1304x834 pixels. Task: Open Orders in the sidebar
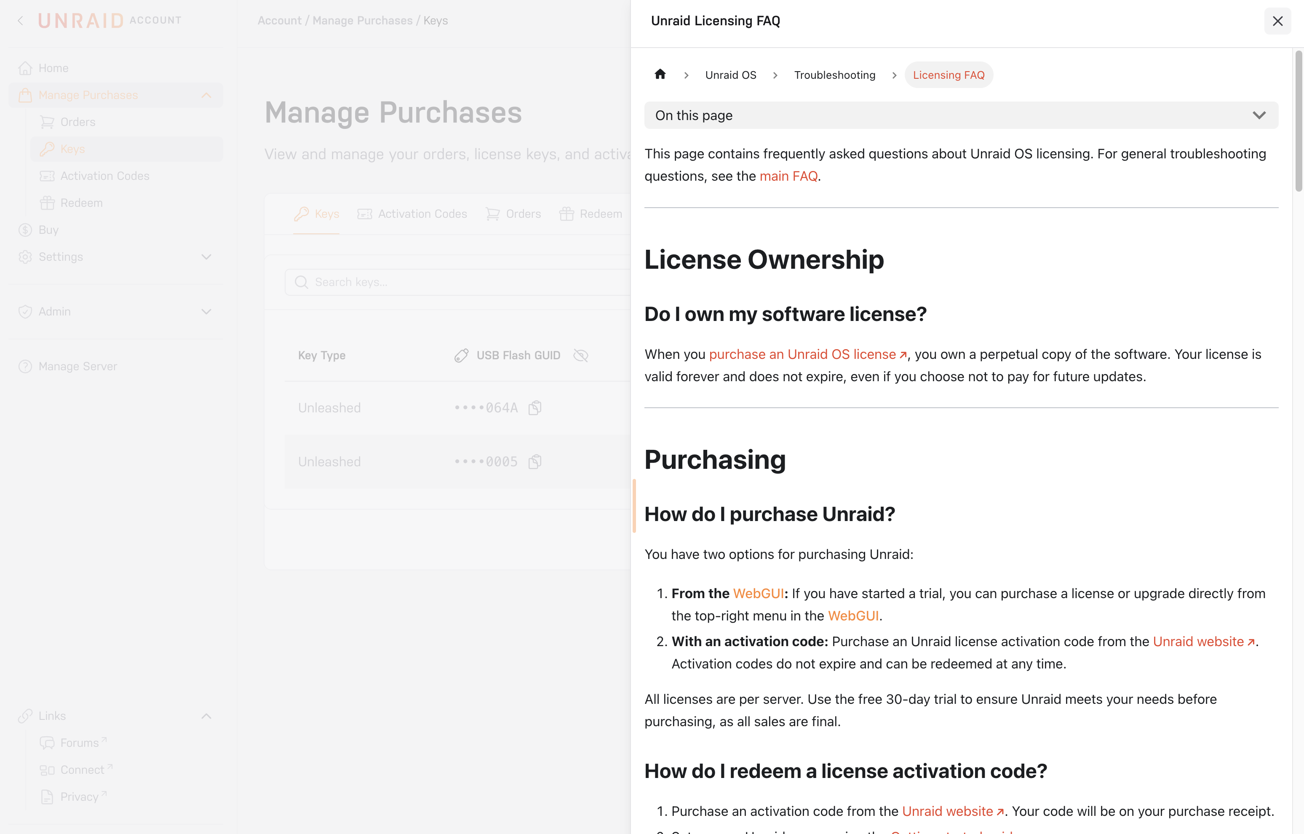click(77, 122)
